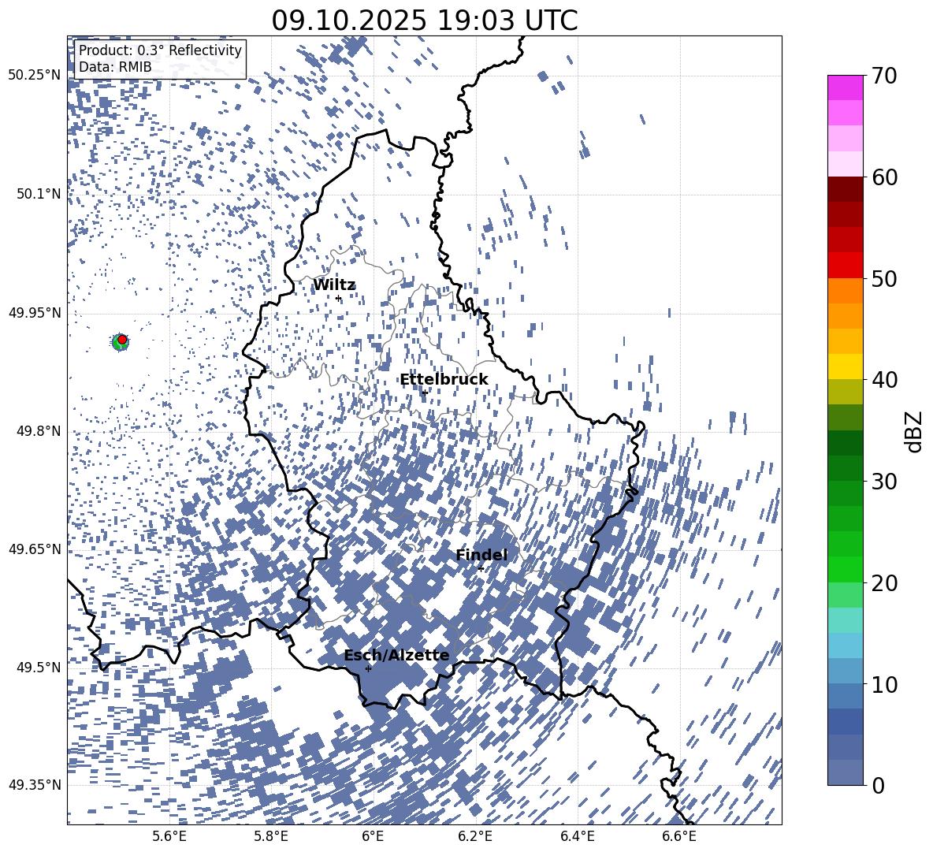Click the Ettelbruck cross marker
933x852 pixels.
(424, 393)
